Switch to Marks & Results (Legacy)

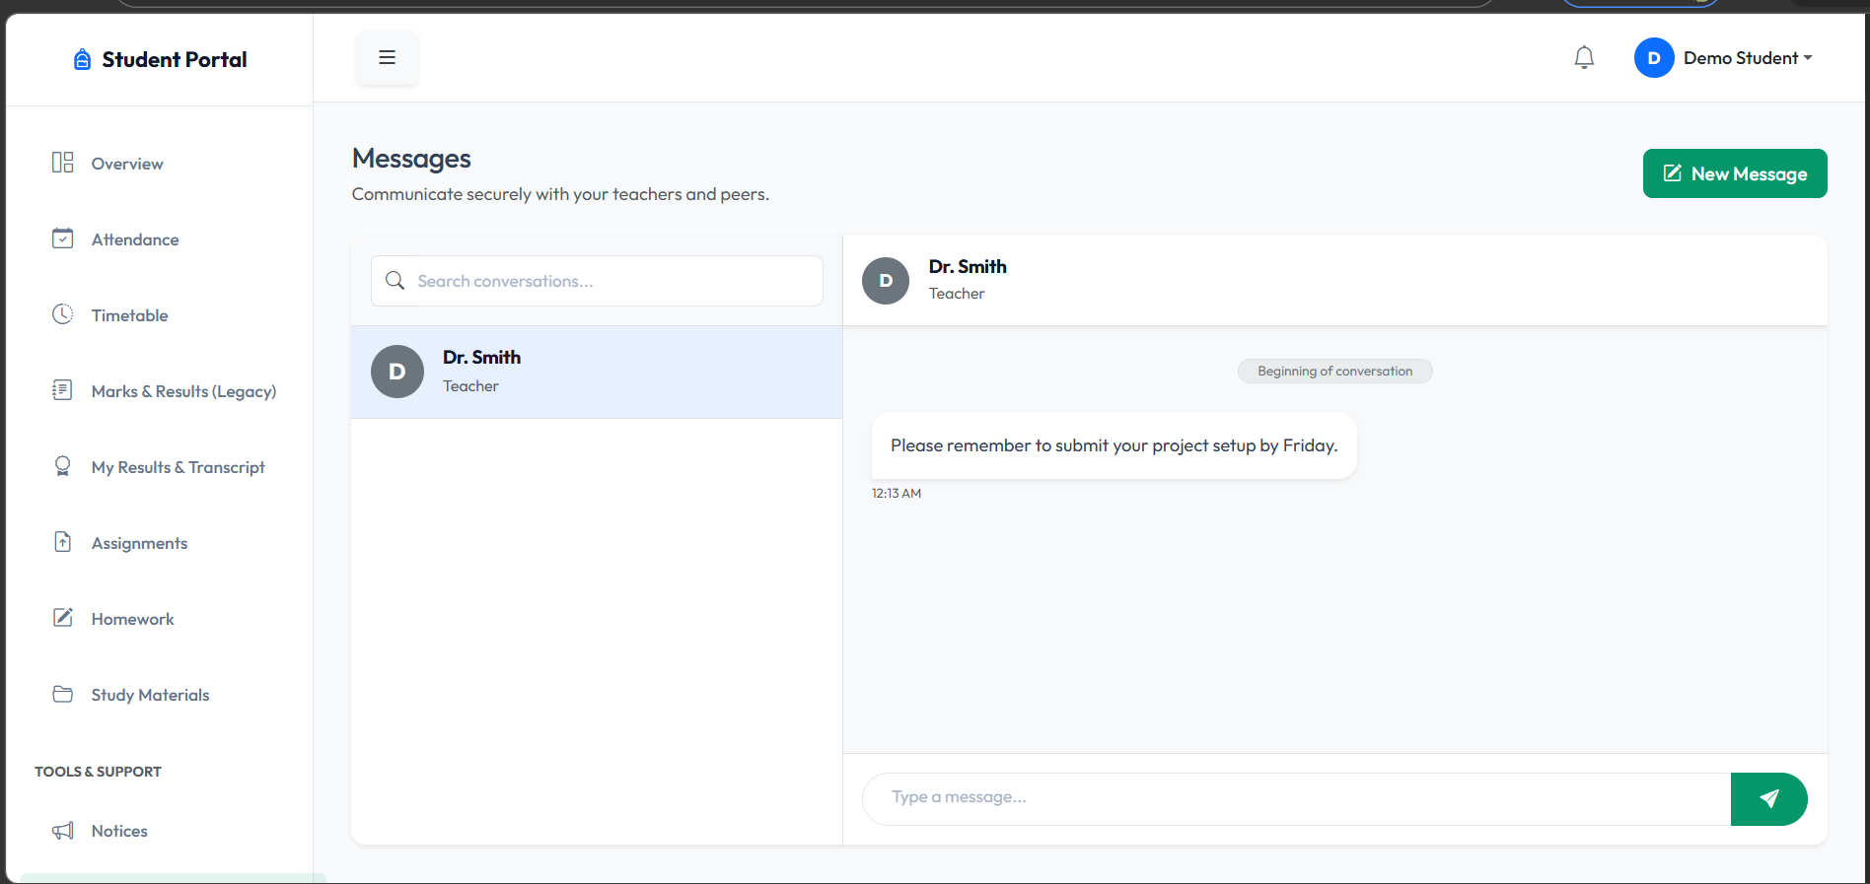coord(183,391)
